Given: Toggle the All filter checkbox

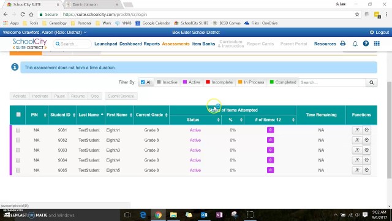Looking at the screenshot, I should click(143, 82).
